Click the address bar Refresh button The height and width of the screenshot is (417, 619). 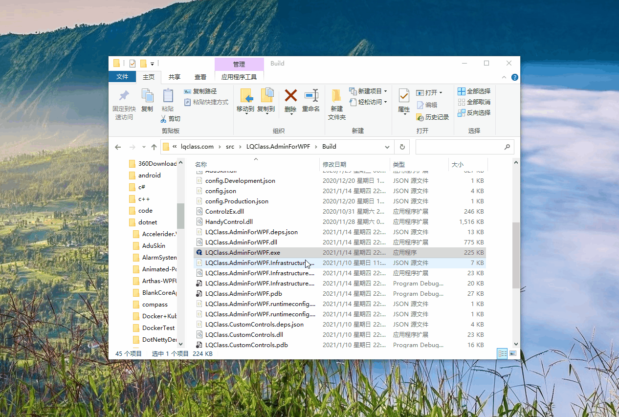coord(402,147)
